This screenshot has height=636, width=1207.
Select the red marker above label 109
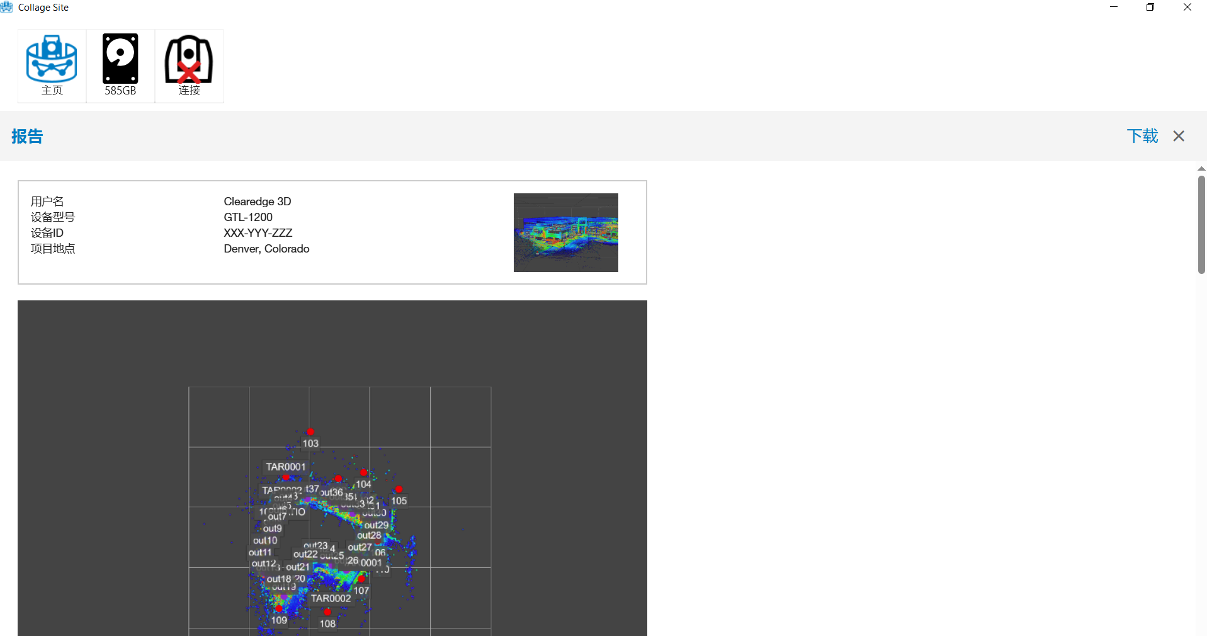click(x=279, y=608)
